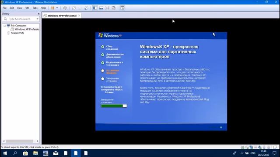The height and width of the screenshot is (157, 280).
Task: Click the current orange-text installation step radio
Action: [x=102, y=71]
